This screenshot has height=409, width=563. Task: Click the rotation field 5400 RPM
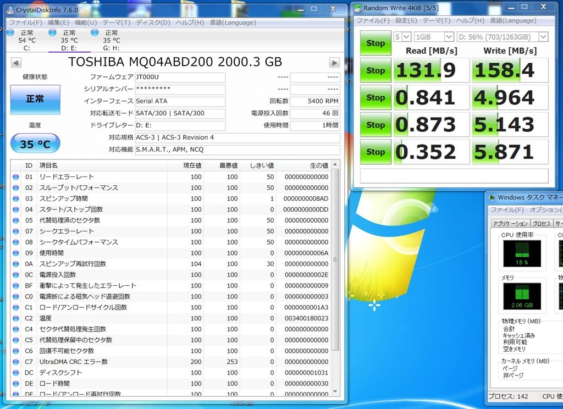[x=315, y=101]
